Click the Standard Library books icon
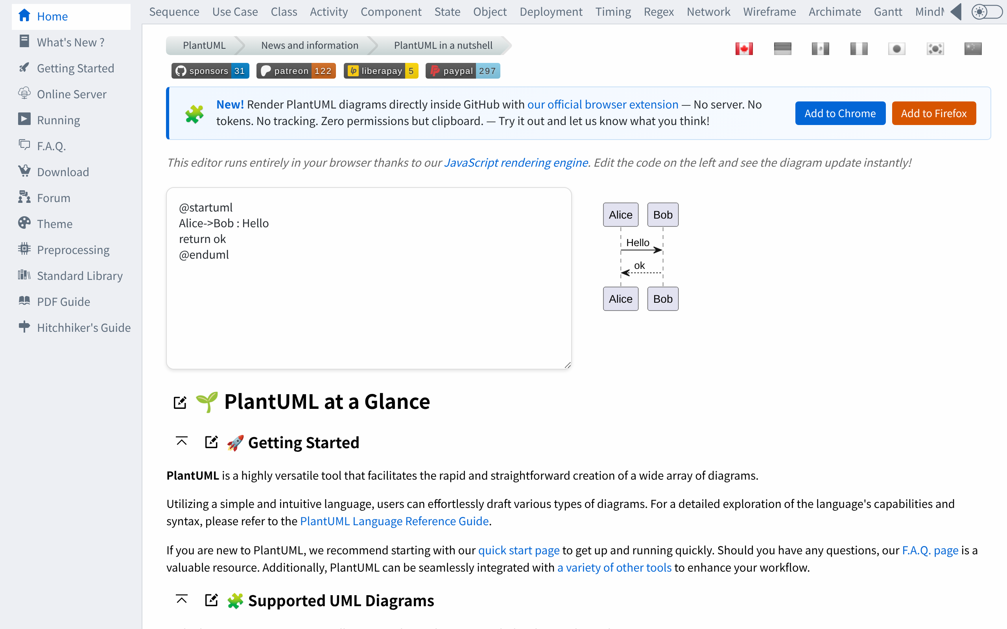Viewport: 1007px width, 629px height. tap(24, 274)
